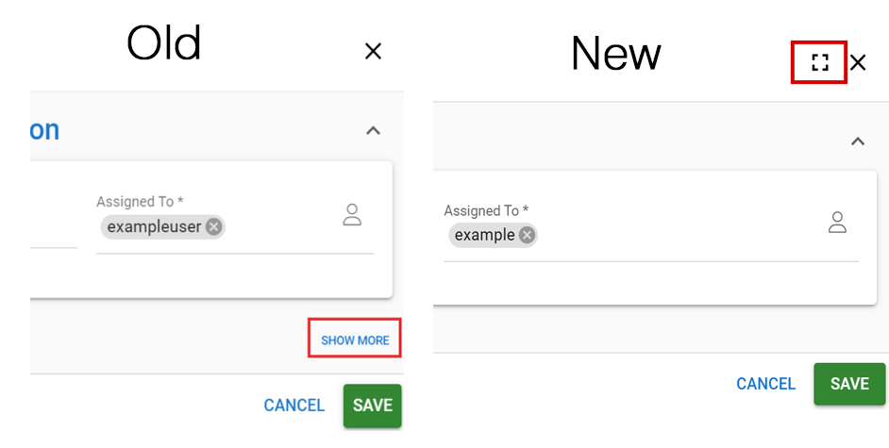Open user picker icon in New panel

[836, 223]
